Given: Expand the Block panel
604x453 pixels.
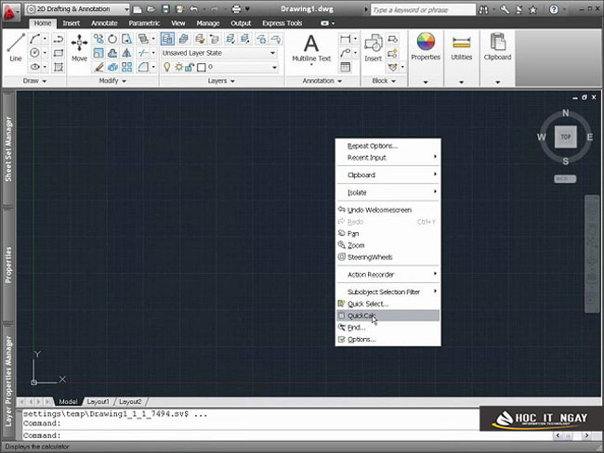Looking at the screenshot, I should click(384, 81).
